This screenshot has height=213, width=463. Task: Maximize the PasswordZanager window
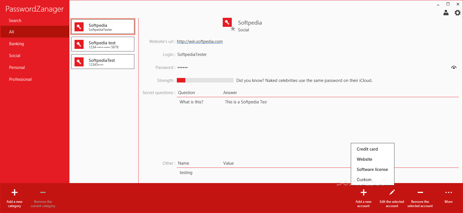(x=448, y=4)
